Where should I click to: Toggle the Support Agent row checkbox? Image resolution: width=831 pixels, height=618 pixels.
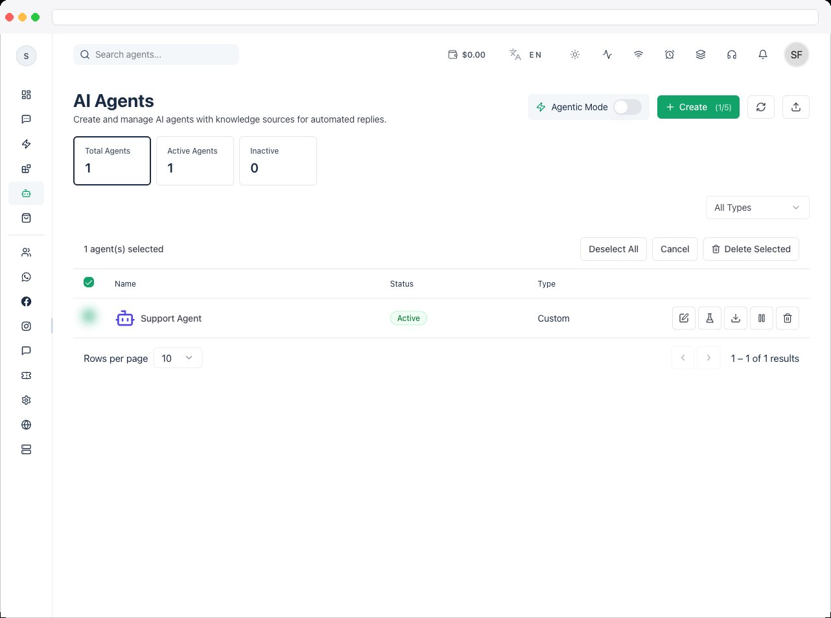tap(89, 316)
